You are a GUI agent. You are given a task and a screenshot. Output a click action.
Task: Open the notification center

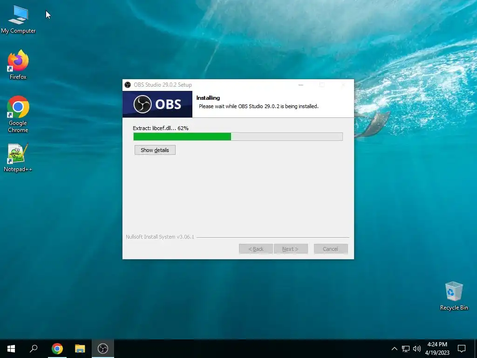pos(462,349)
